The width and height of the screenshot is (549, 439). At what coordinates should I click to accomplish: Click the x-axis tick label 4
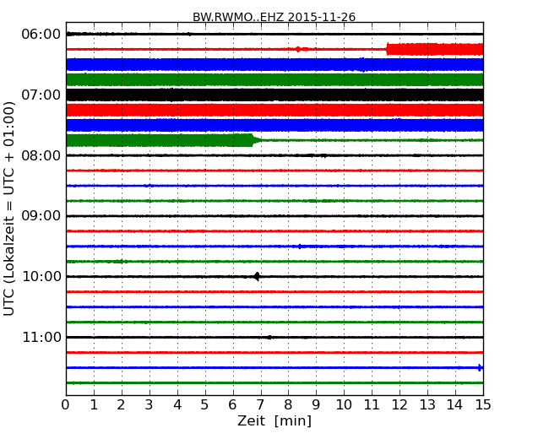[x=177, y=405]
